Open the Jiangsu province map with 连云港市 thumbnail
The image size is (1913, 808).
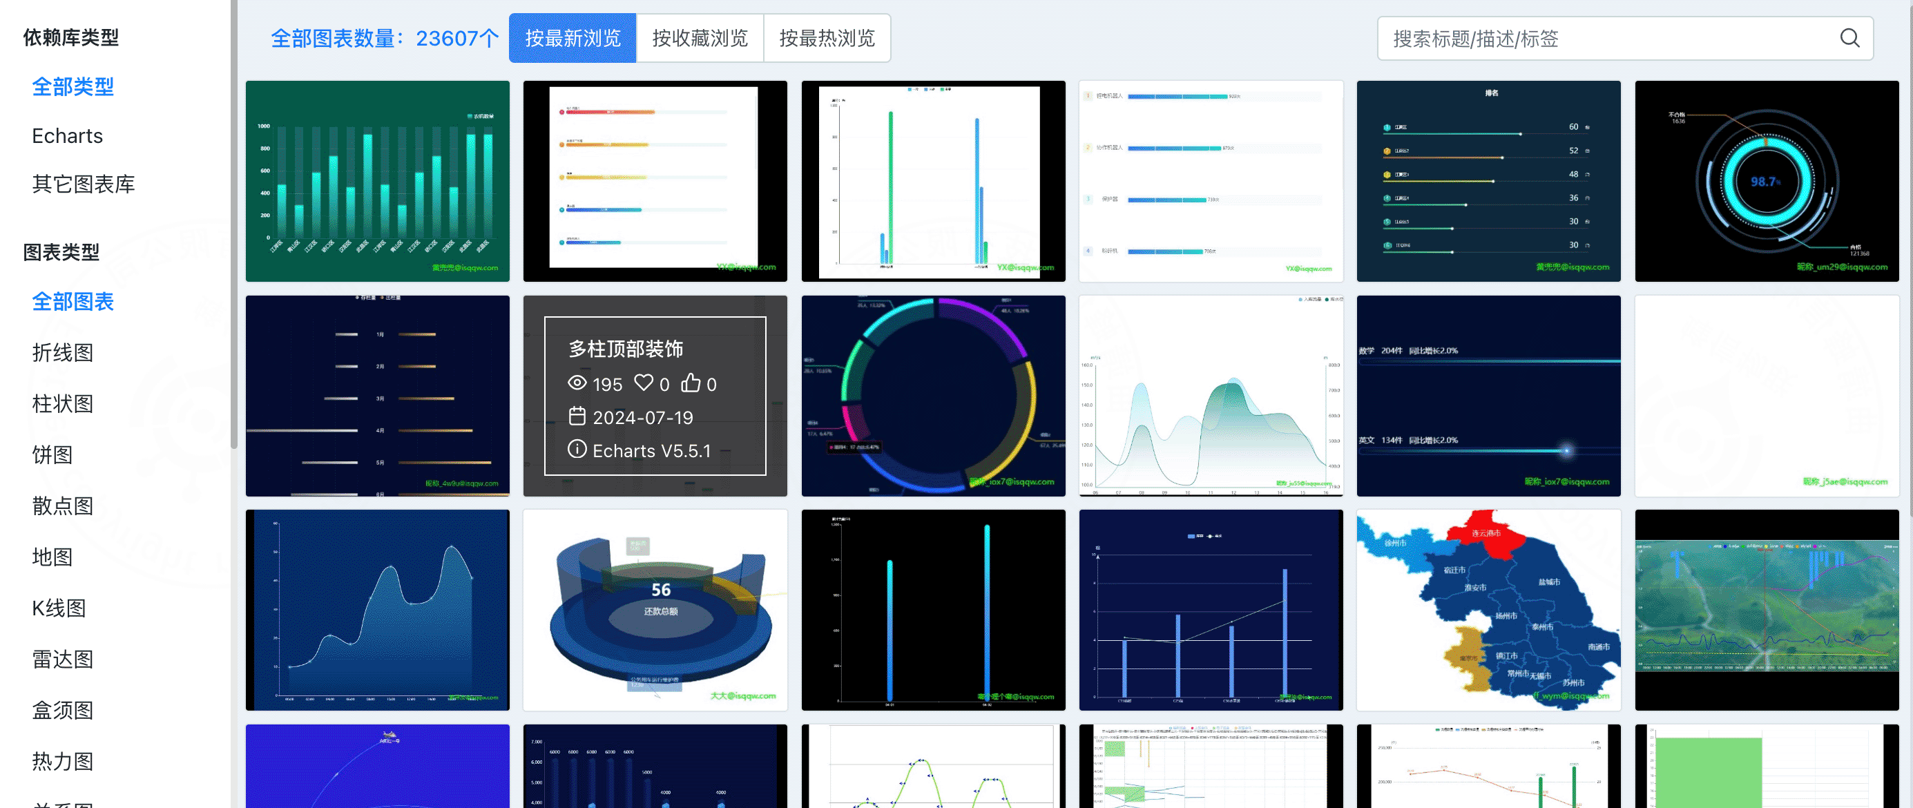[x=1488, y=610]
